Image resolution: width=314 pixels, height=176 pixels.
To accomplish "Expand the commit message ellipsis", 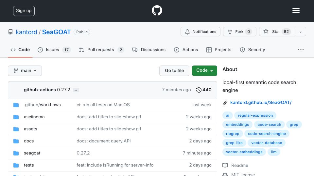I will (76, 90).
